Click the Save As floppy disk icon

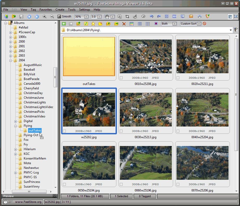point(21,16)
